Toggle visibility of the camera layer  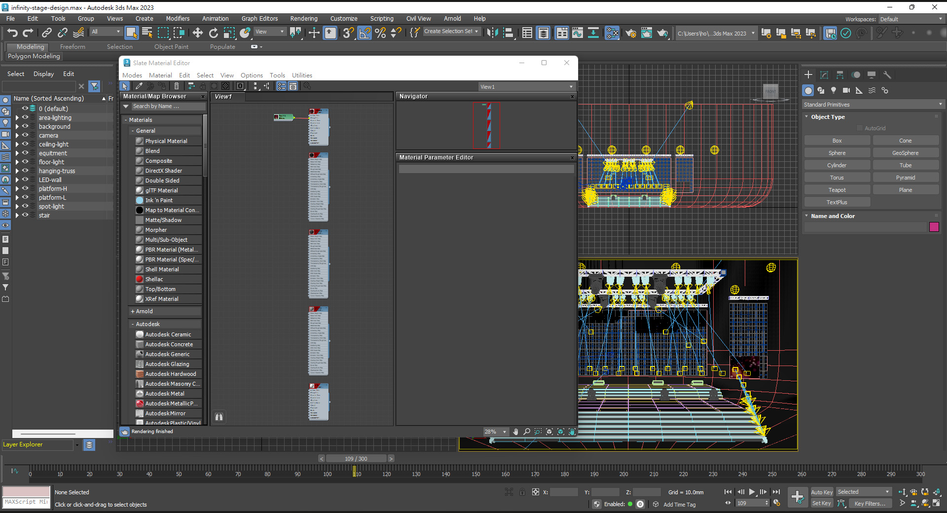(x=25, y=136)
